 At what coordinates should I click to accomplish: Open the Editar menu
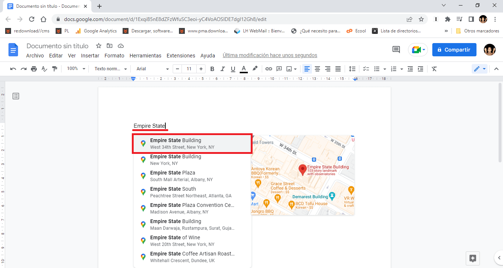coord(56,56)
